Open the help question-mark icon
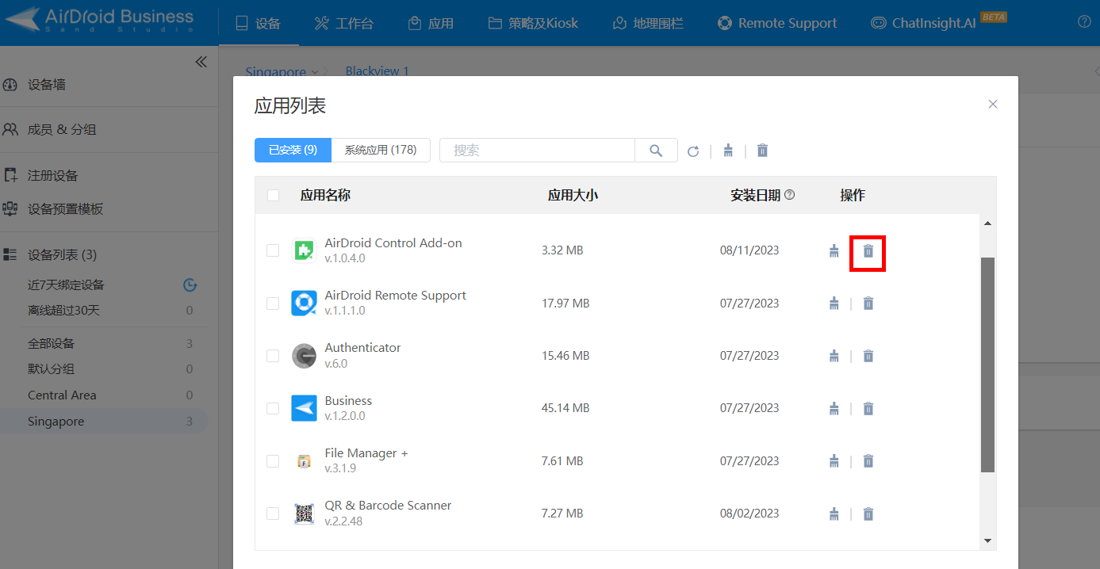 click(1084, 22)
